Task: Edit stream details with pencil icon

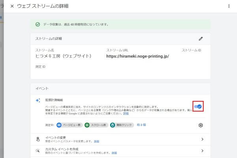Action: [x=201, y=39]
